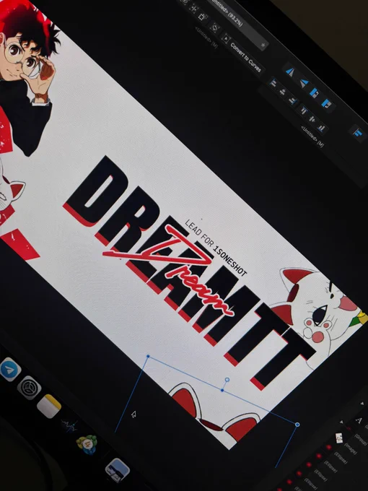
Task: Click the blue stacked-bars icon beside alignment group
Action: coord(357,134)
